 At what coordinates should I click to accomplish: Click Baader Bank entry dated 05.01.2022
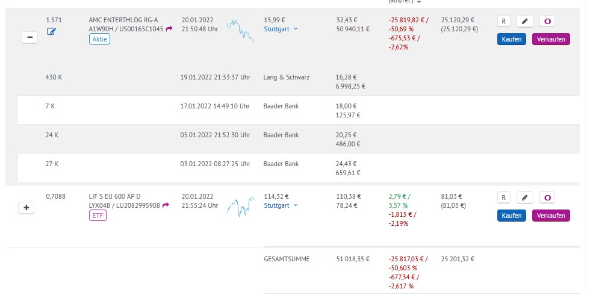click(x=281, y=135)
